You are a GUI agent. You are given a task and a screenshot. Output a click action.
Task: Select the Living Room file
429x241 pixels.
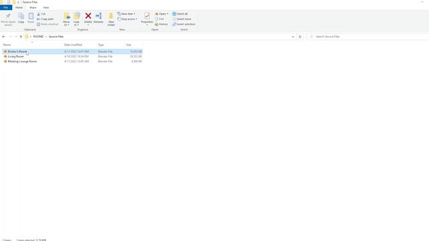(x=16, y=56)
